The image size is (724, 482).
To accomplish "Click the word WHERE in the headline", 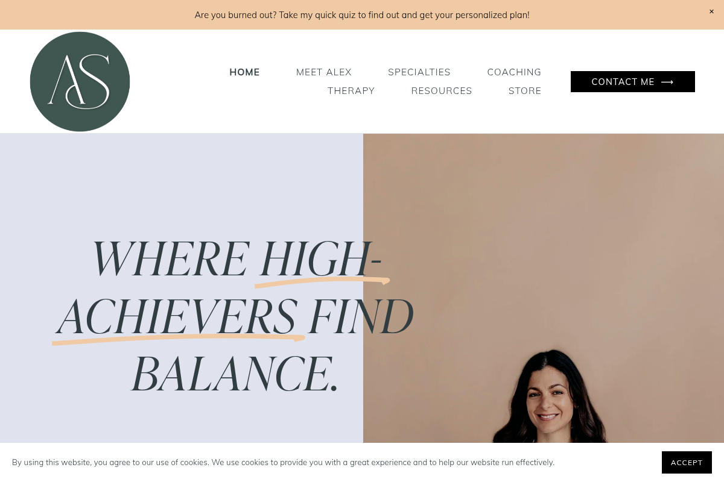I will pyautogui.click(x=170, y=259).
